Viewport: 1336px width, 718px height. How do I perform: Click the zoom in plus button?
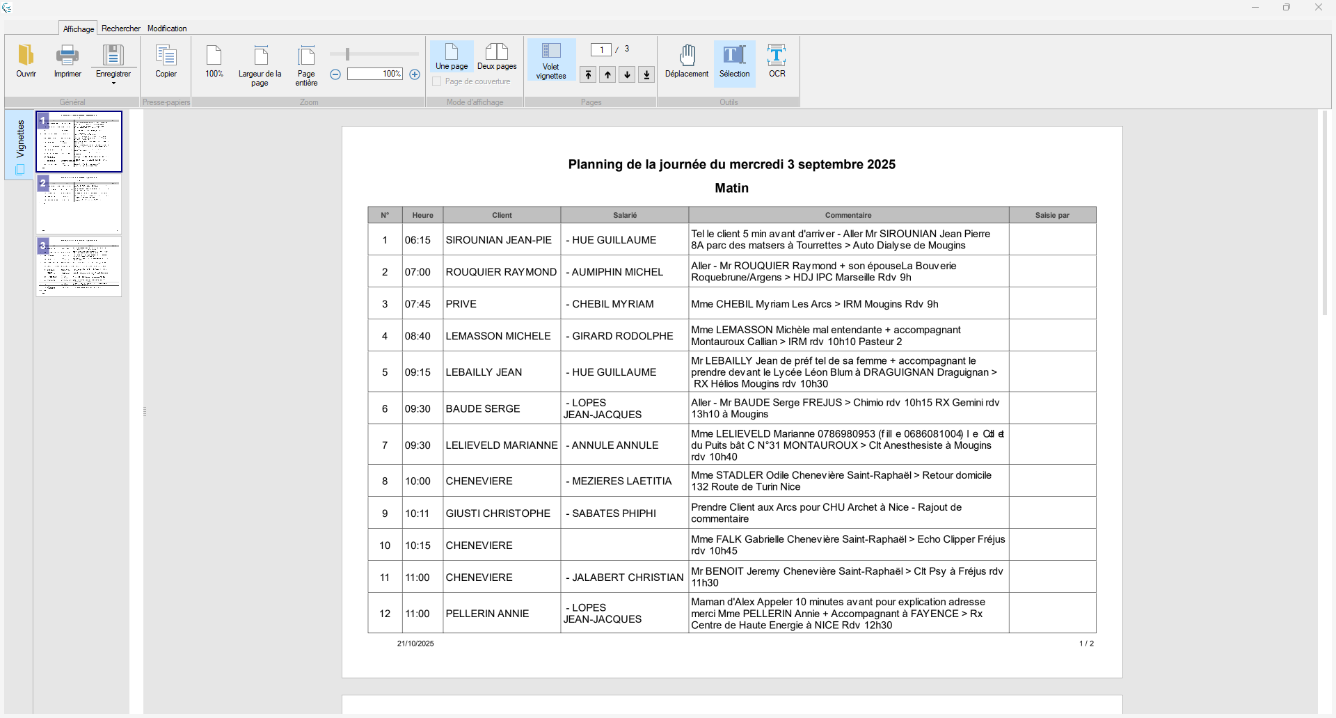tap(415, 74)
